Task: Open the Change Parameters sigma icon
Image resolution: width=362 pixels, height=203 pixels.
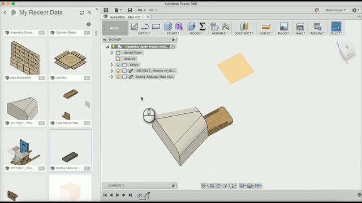Action: click(x=202, y=27)
